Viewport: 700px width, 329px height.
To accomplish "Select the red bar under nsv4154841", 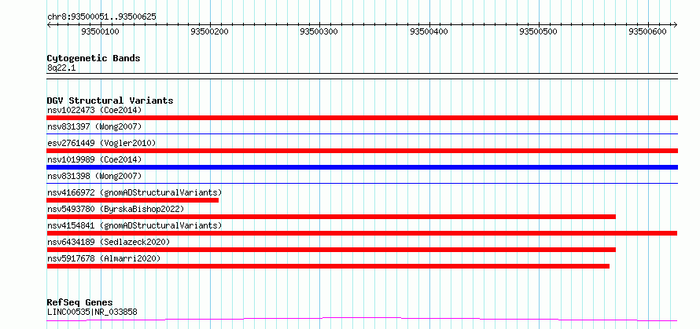I will coord(362,233).
